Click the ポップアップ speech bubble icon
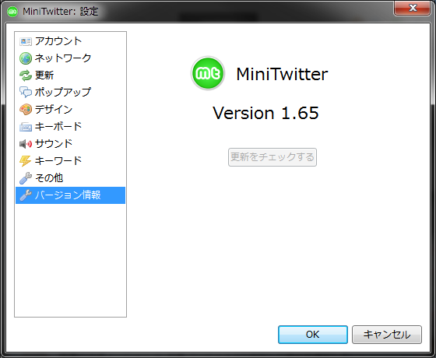Screen dimensions: 436x358 (25, 93)
